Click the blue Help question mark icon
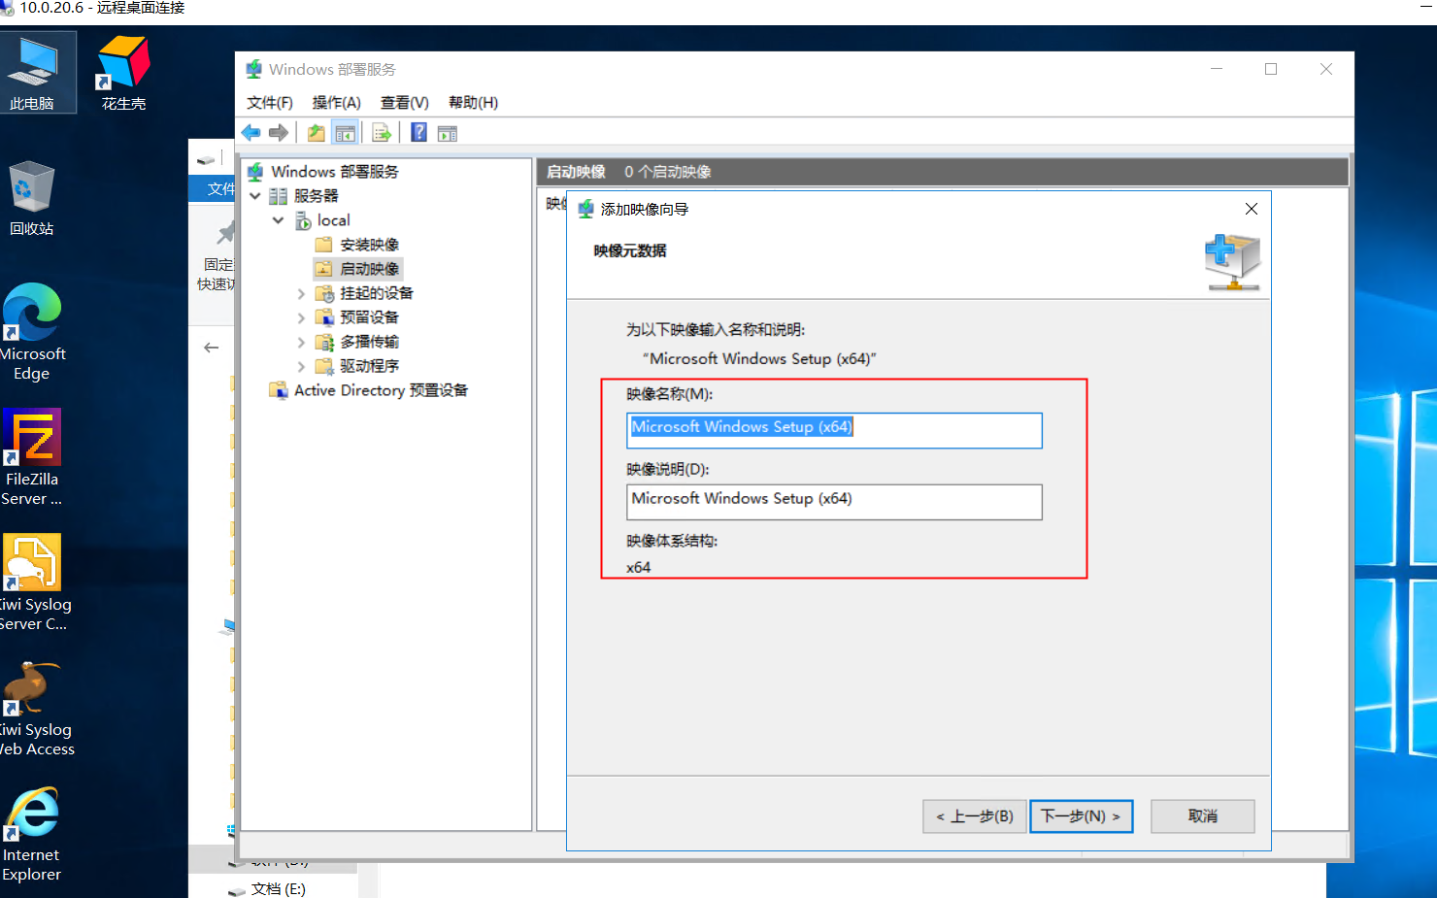Viewport: 1437px width, 898px height. click(418, 133)
